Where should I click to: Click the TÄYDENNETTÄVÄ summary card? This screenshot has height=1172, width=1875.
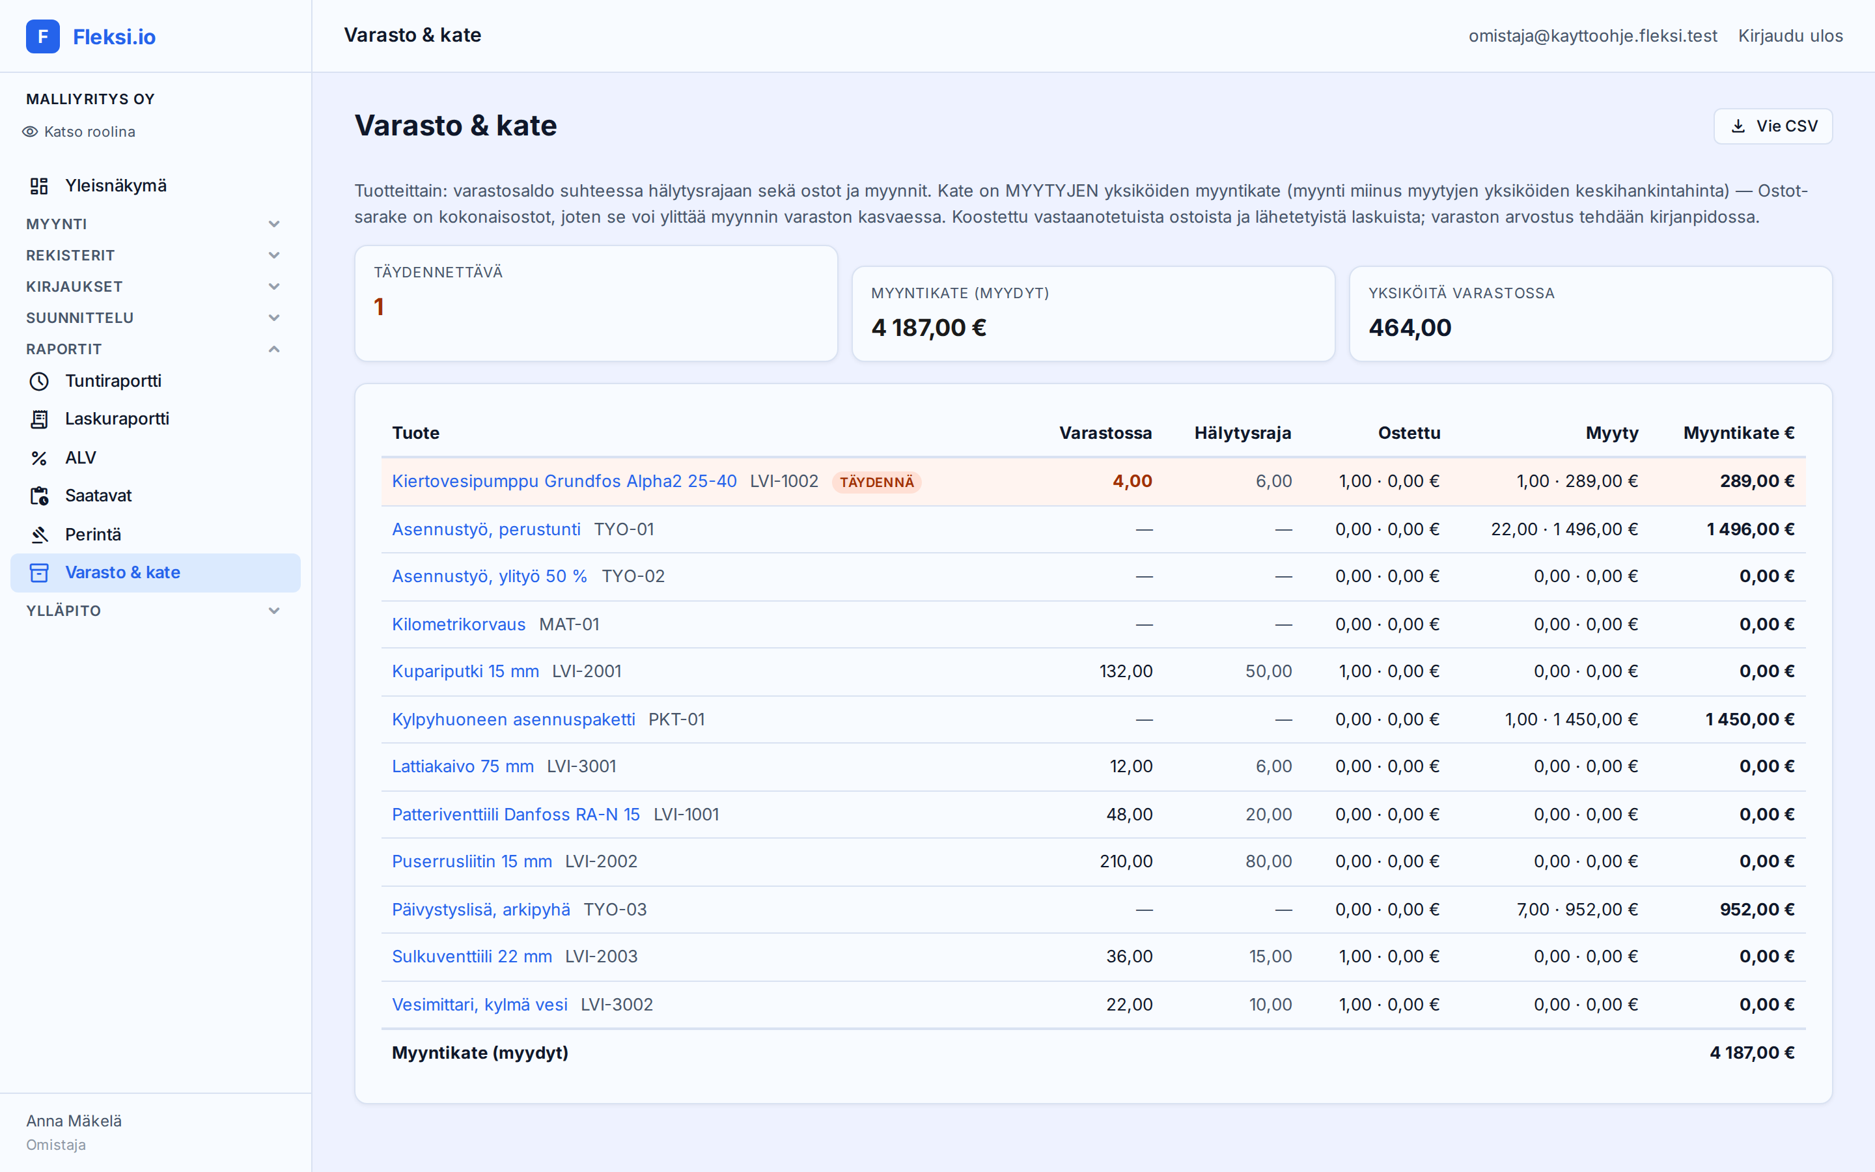pyautogui.click(x=596, y=303)
